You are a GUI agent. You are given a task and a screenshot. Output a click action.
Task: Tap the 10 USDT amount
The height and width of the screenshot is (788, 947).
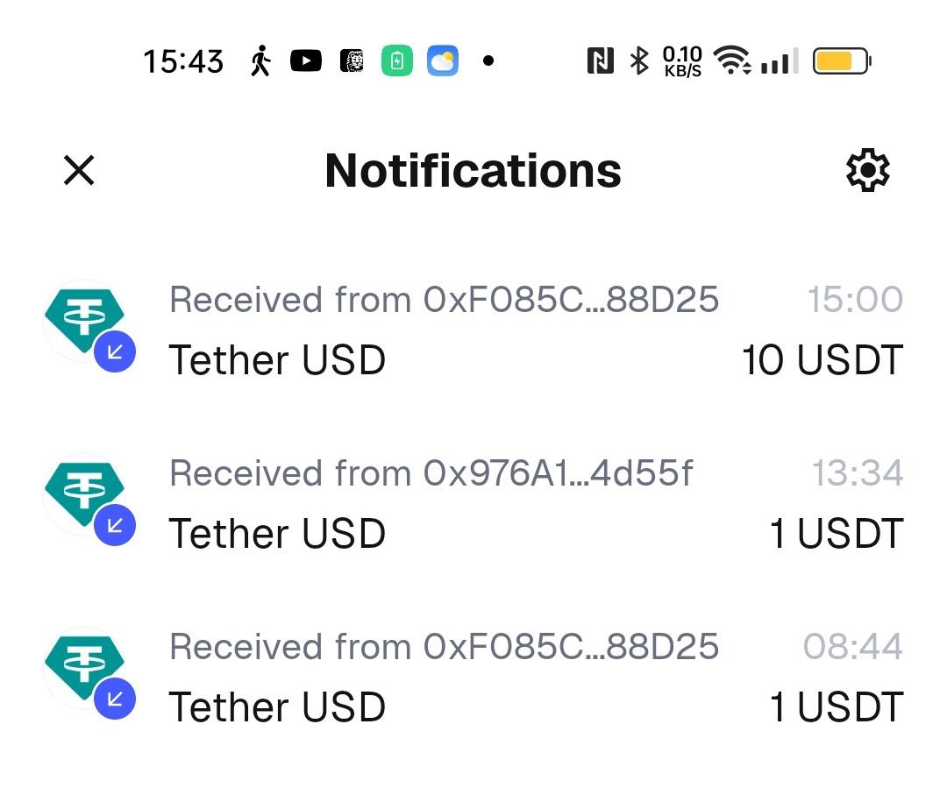point(822,360)
